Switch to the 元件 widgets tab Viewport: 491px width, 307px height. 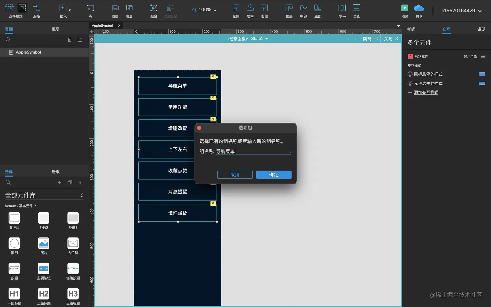point(9,172)
